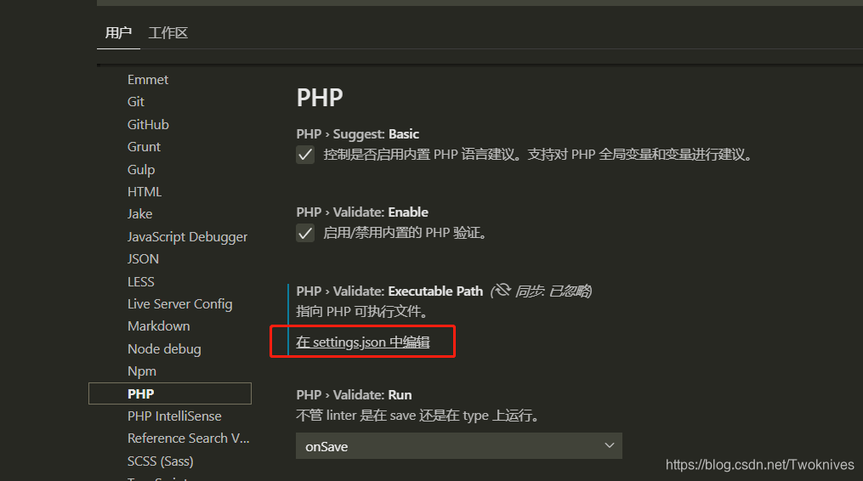Image resolution: width=863 pixels, height=481 pixels.
Task: Click the PHP Validate Run setting title
Action: point(354,394)
